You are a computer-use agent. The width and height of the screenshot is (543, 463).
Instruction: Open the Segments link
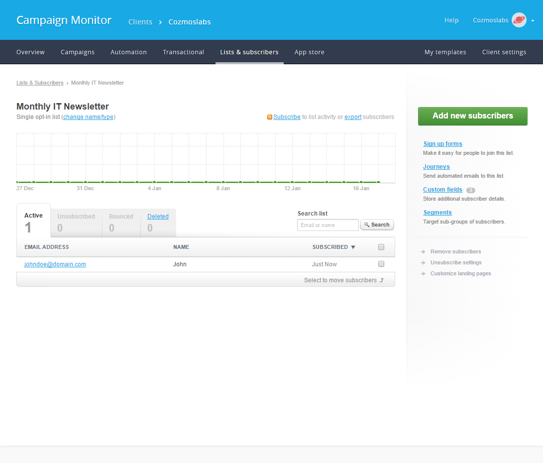[437, 212]
